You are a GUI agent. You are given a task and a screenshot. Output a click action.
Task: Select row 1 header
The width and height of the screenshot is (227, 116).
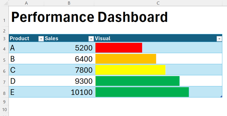point(4,16)
